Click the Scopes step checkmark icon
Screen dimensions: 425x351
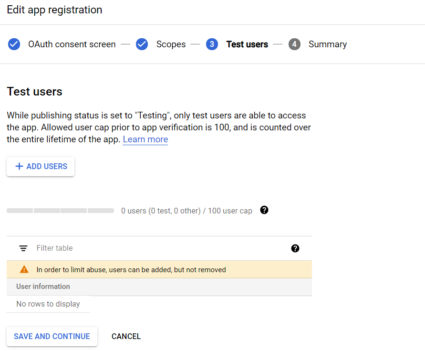click(142, 44)
